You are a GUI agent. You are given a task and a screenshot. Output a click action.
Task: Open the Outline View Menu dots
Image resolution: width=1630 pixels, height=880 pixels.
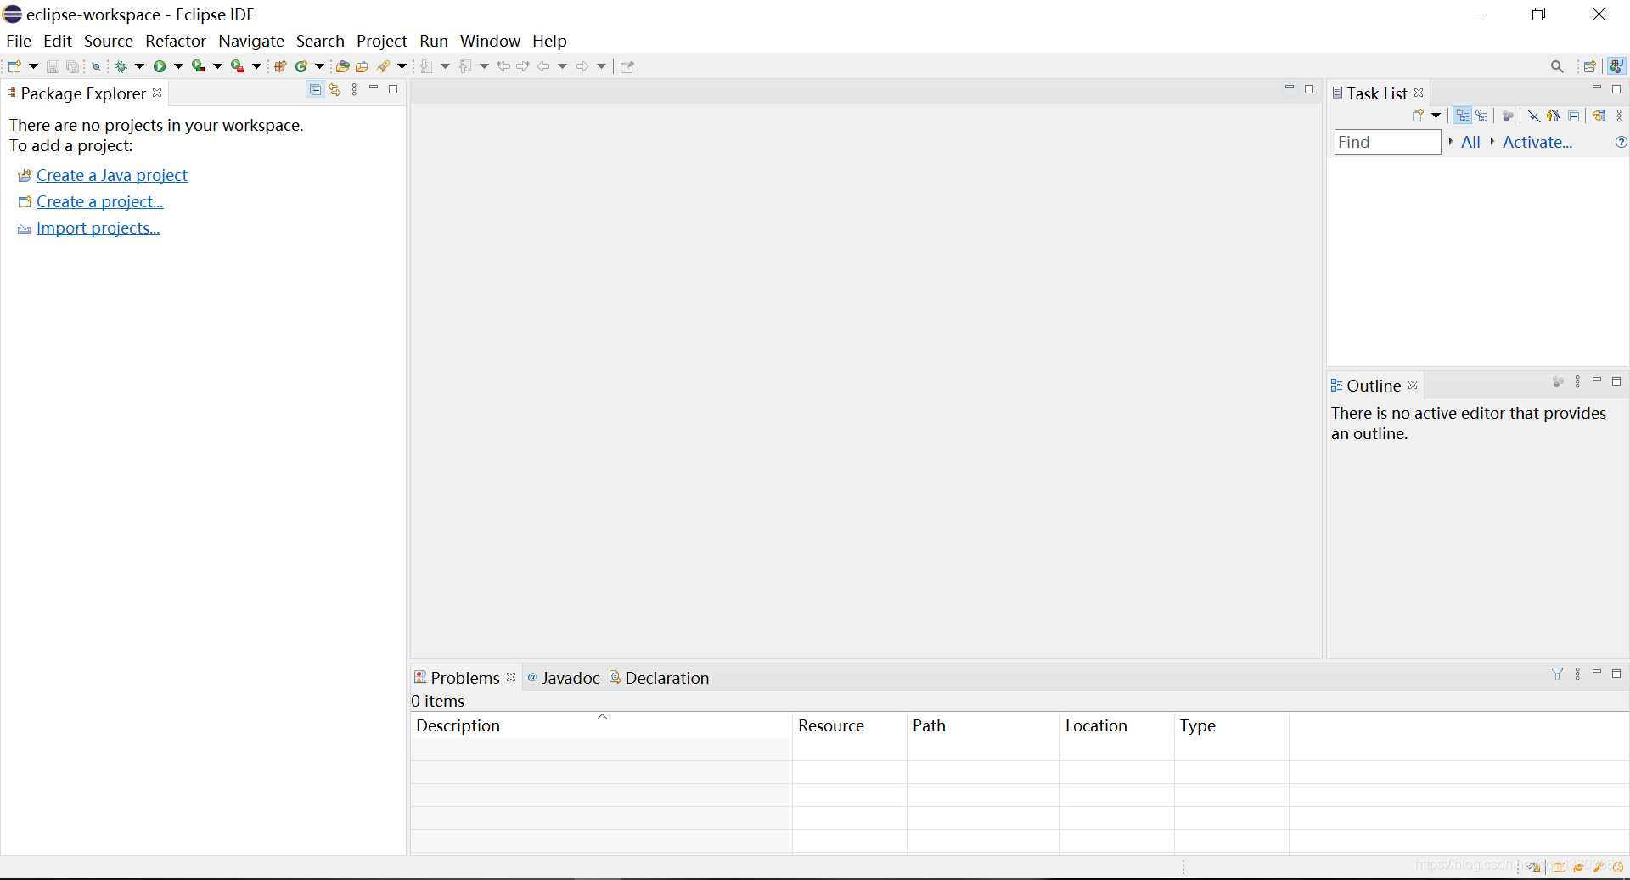(1577, 382)
